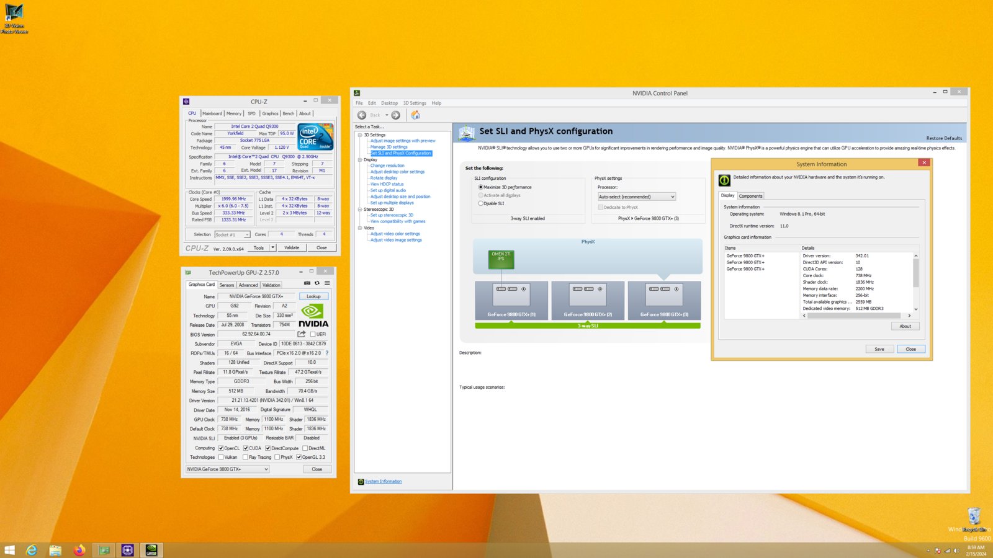Launch Internet Explorer from the taskbar

coord(32,550)
